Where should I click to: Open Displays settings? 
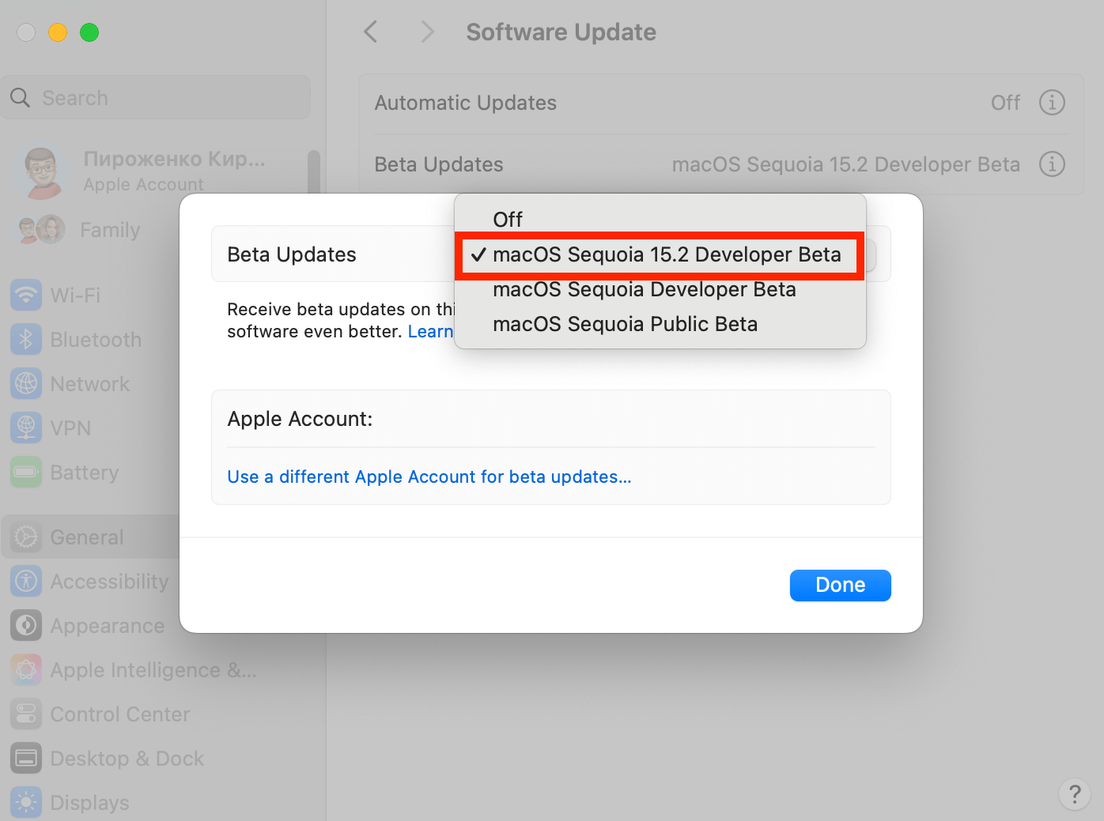[89, 802]
